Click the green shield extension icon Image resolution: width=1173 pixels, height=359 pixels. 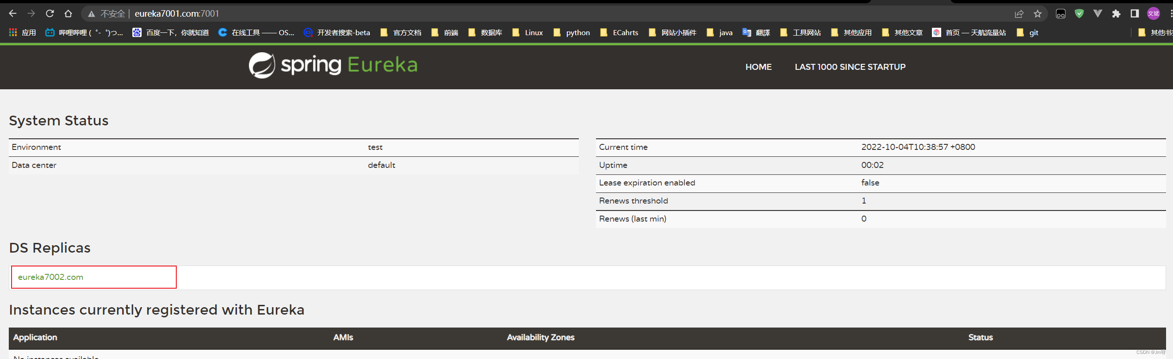1079,13
